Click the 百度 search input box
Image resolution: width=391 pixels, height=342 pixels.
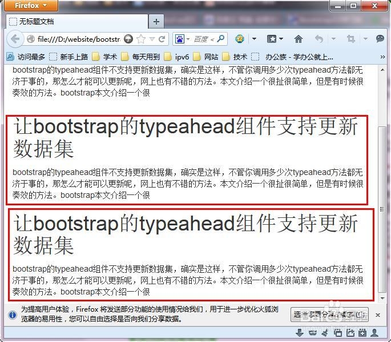(x=204, y=39)
